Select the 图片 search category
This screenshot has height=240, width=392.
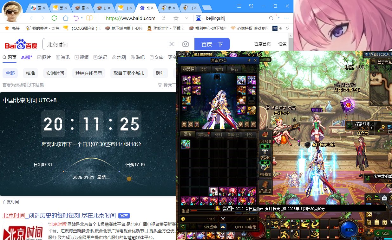pos(44,57)
